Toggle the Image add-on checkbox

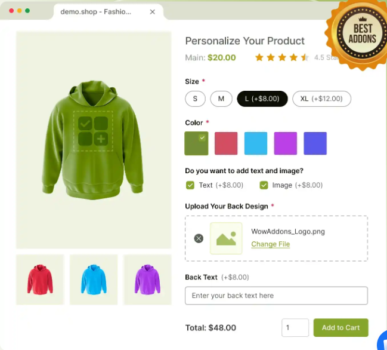[x=264, y=185]
